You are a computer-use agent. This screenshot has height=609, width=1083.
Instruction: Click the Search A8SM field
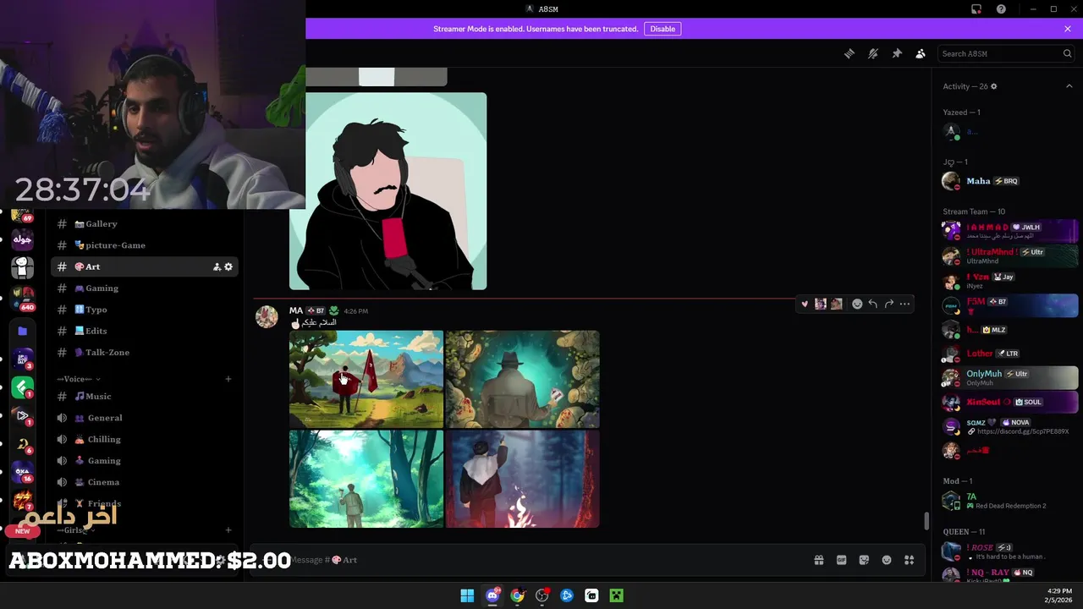[x=1007, y=53]
